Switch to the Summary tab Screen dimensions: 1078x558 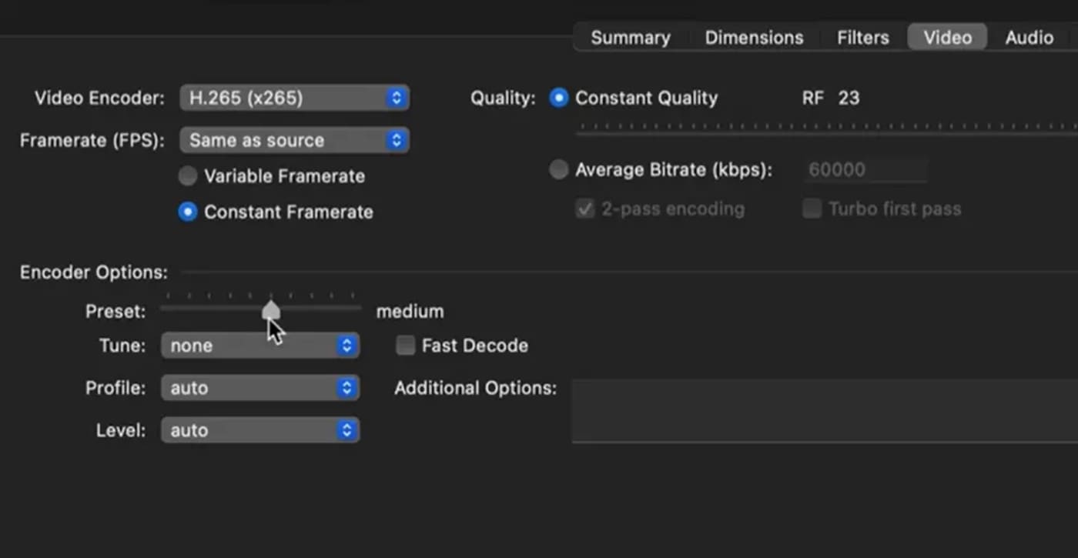pos(630,37)
